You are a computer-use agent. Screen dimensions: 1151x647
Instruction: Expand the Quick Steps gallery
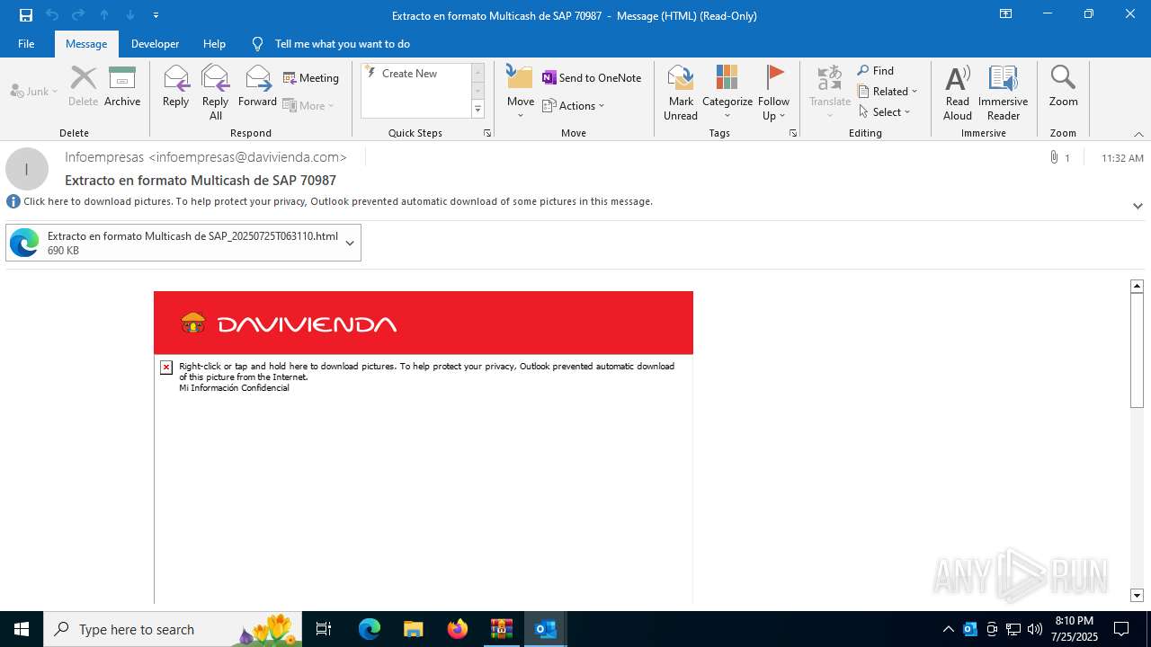pos(477,110)
